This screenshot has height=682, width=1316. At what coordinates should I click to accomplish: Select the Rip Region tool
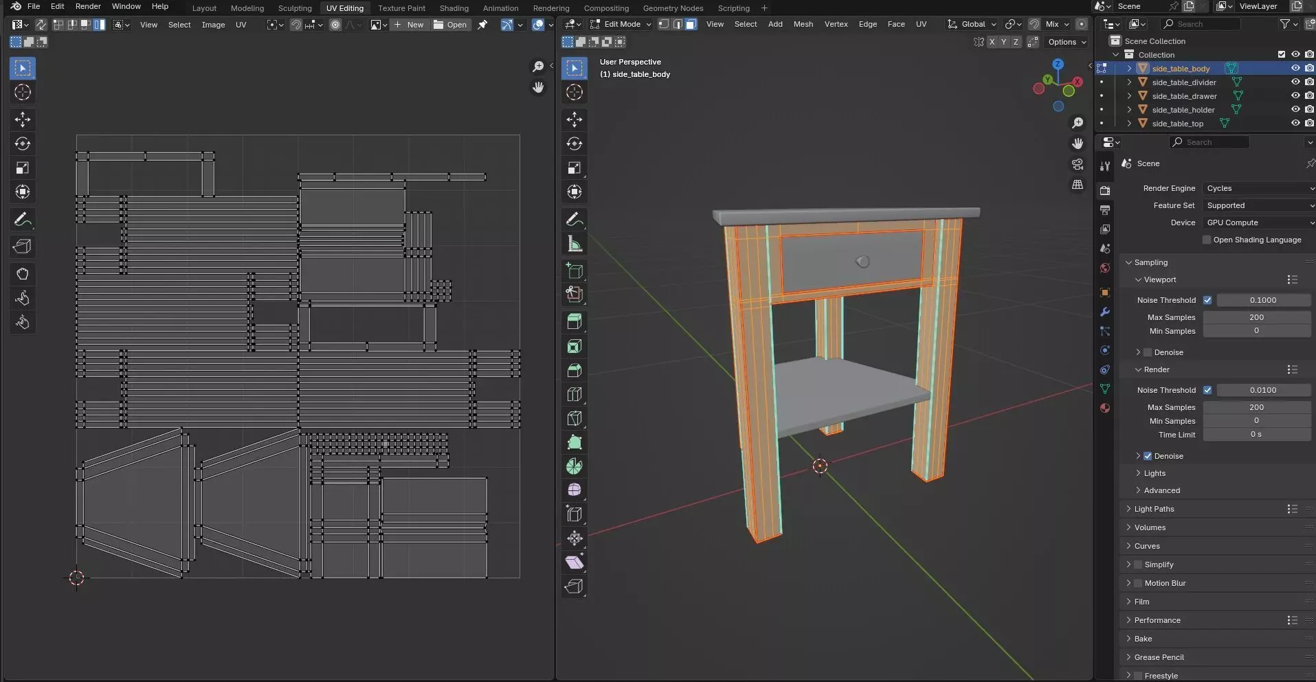click(x=575, y=587)
